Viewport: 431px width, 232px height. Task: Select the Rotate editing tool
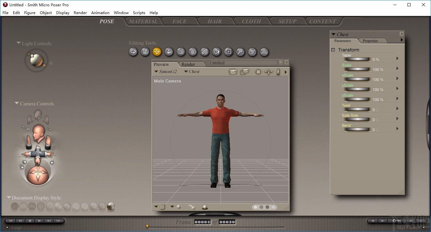click(x=133, y=52)
